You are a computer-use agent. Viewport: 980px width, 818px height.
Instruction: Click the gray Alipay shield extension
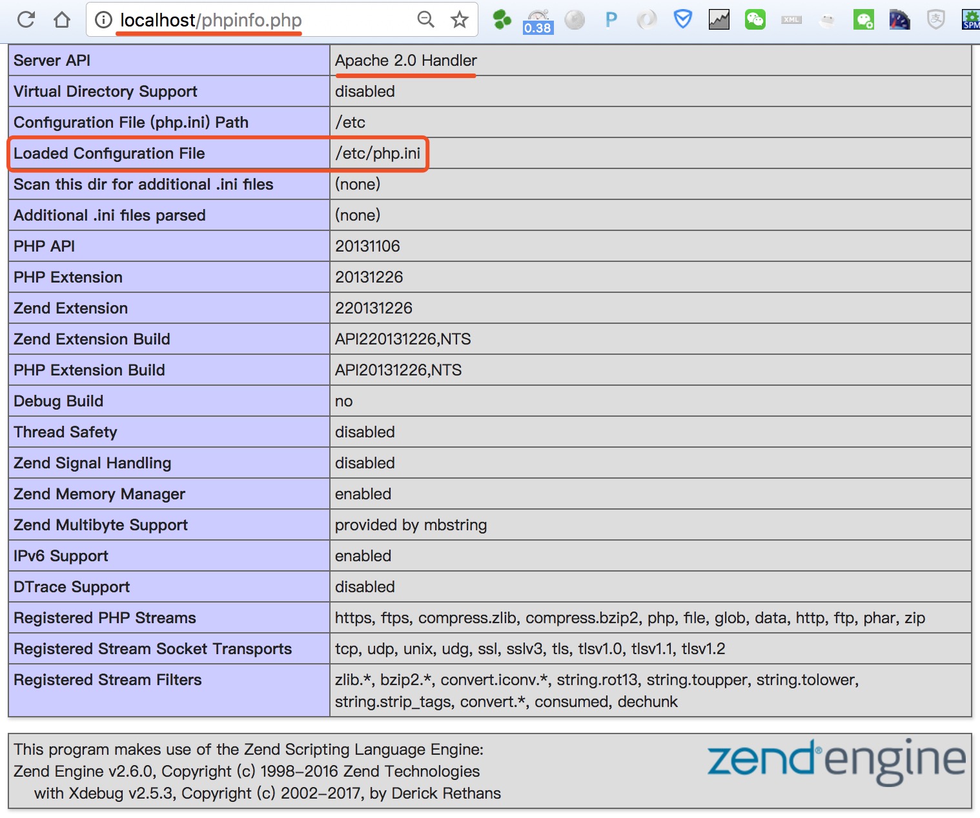pos(936,20)
